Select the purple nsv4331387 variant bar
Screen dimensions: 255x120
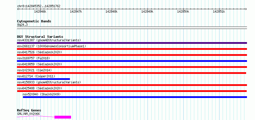pos(132,43)
